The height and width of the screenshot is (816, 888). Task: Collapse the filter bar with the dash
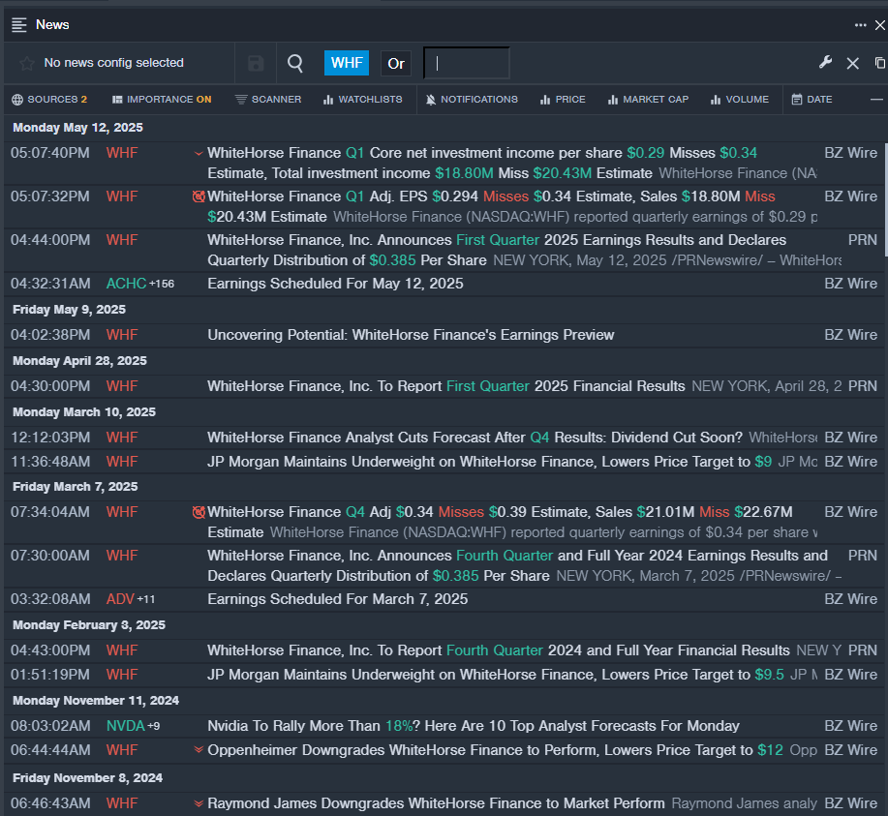tap(876, 100)
